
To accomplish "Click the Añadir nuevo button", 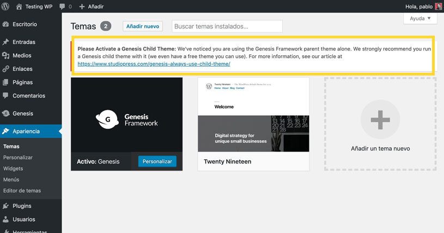I will click(x=143, y=26).
